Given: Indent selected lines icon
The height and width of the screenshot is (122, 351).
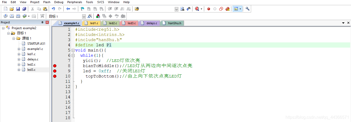Looking at the screenshot, I should (x=110, y=9).
